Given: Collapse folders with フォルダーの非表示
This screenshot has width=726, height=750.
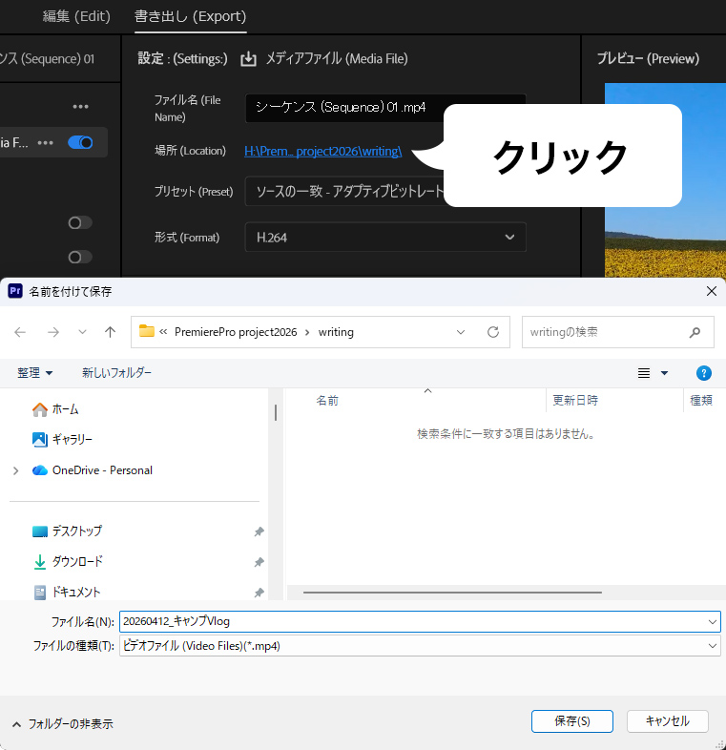Looking at the screenshot, I should 63,724.
